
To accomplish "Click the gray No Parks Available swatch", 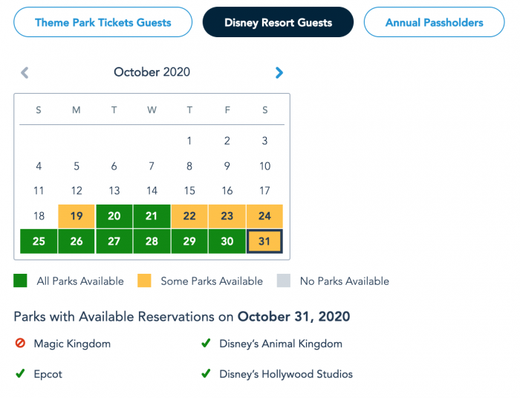I will (x=284, y=281).
